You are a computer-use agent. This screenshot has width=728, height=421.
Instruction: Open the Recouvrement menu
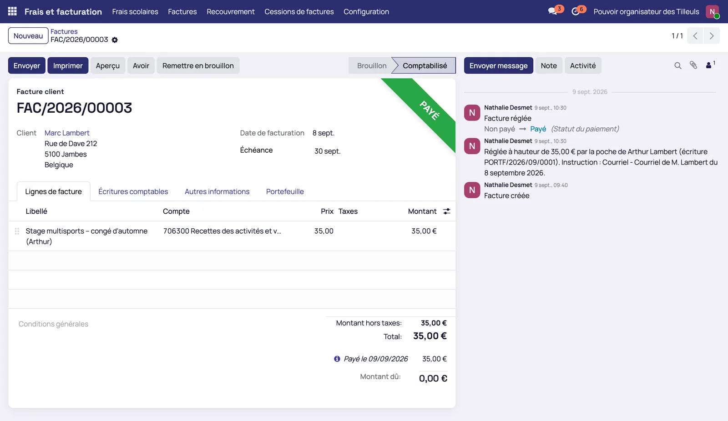(231, 11)
